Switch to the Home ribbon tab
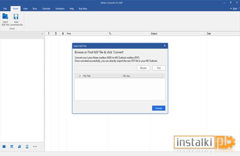Image resolution: width=240 pixels, height=156 pixels. click(16, 9)
